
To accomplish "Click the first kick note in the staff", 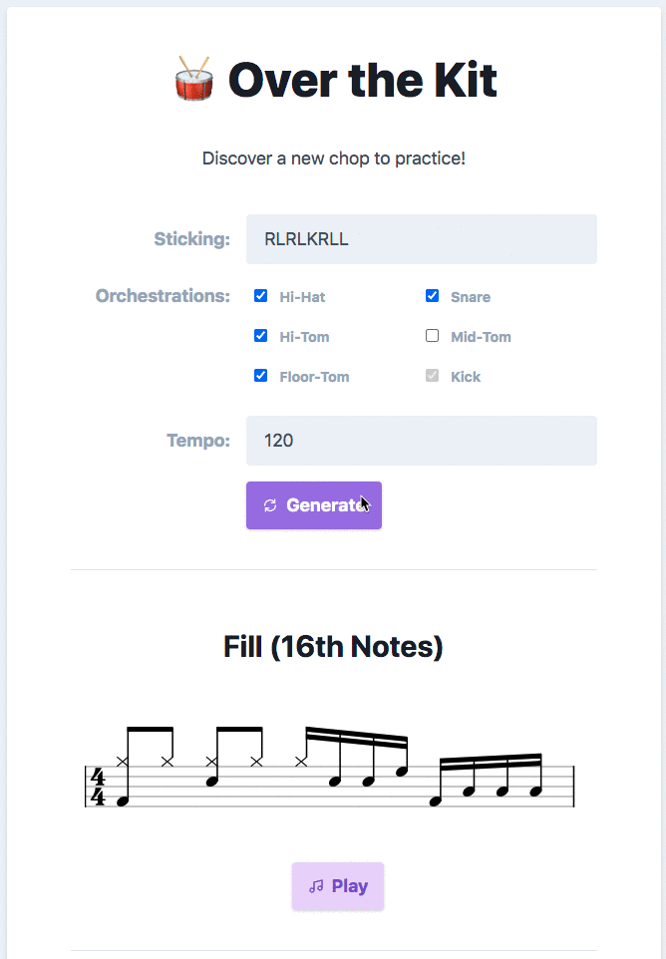I will pyautogui.click(x=123, y=801).
